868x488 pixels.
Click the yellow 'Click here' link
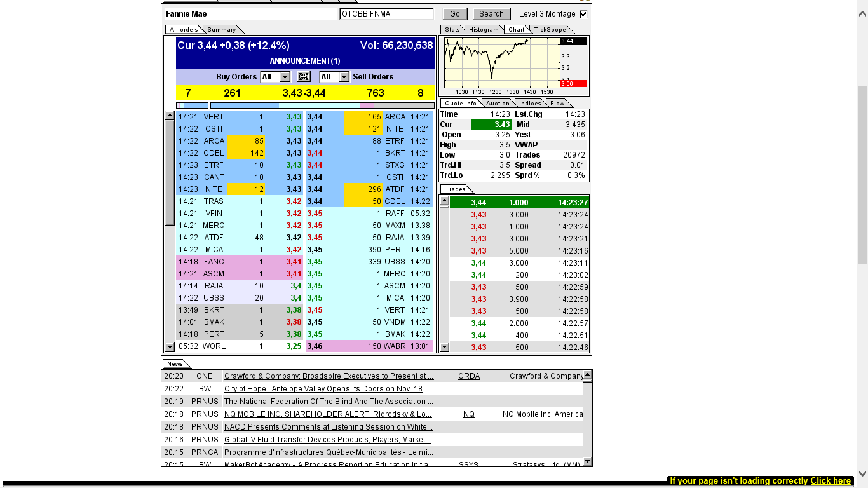point(831,481)
